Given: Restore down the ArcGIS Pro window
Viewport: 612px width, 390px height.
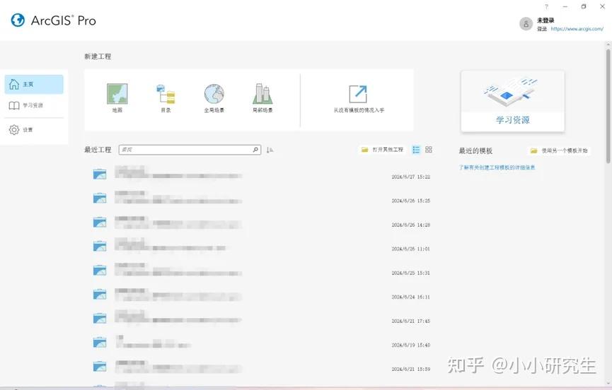Looking at the screenshot, I should point(584,6).
